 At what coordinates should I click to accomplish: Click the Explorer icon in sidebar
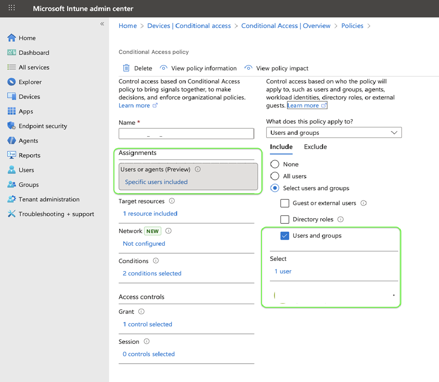click(12, 82)
